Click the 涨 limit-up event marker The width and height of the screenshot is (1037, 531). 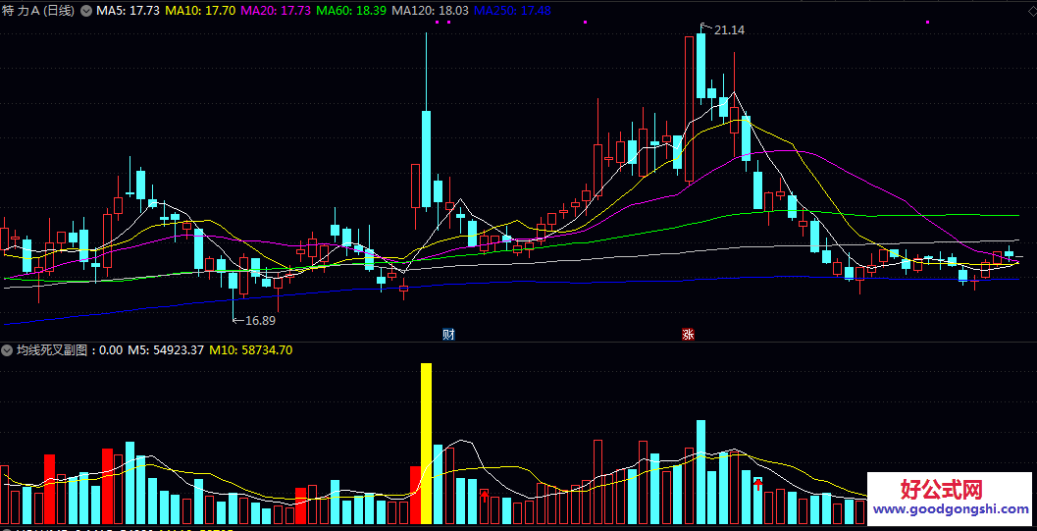pyautogui.click(x=688, y=334)
